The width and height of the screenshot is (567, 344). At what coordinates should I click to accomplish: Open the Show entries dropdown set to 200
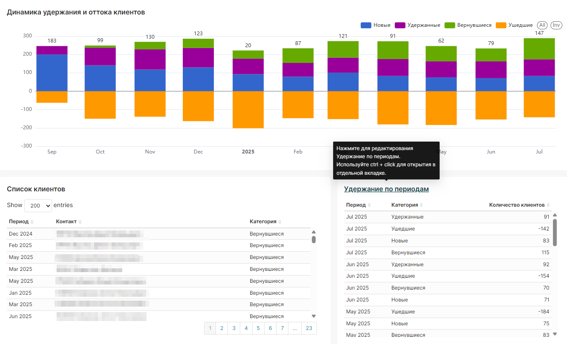coord(38,205)
